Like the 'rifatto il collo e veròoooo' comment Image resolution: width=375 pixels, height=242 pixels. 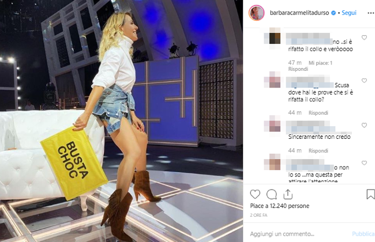(364, 37)
